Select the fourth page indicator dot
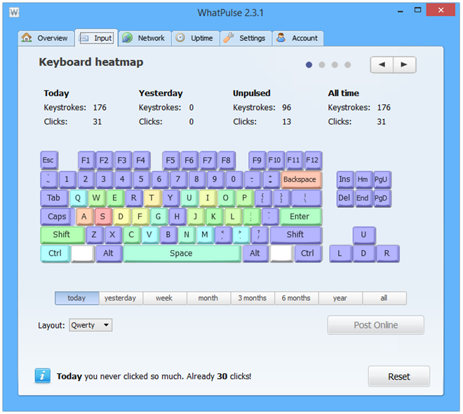Screen dimensions: 463x414 (347, 64)
